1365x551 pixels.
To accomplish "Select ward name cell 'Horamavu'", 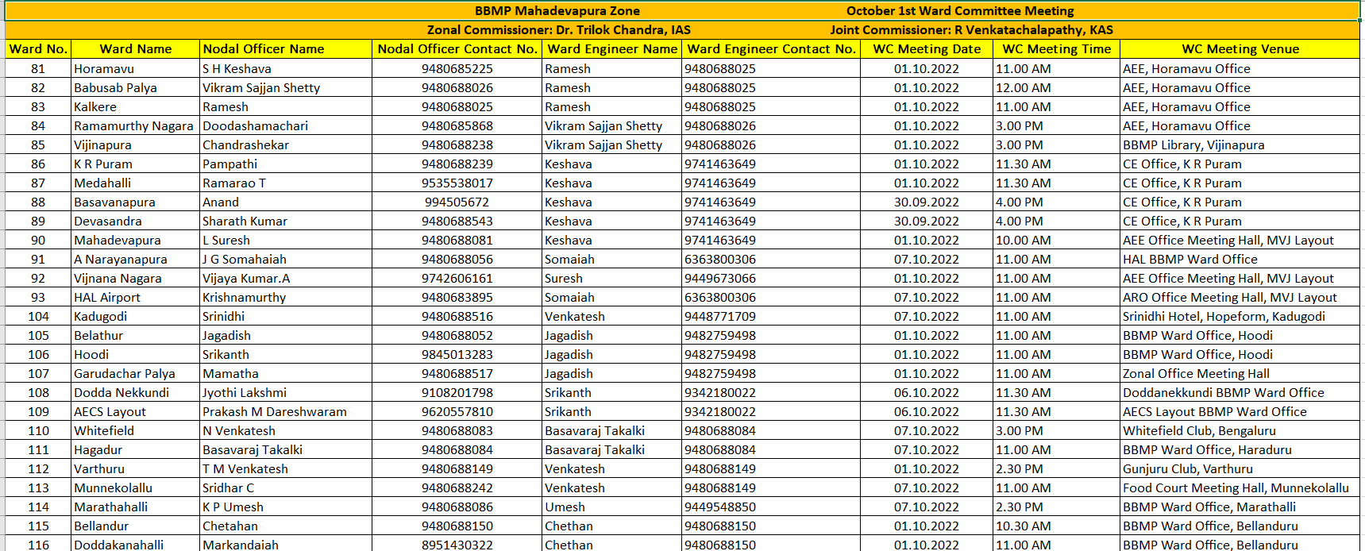I will tap(136, 69).
